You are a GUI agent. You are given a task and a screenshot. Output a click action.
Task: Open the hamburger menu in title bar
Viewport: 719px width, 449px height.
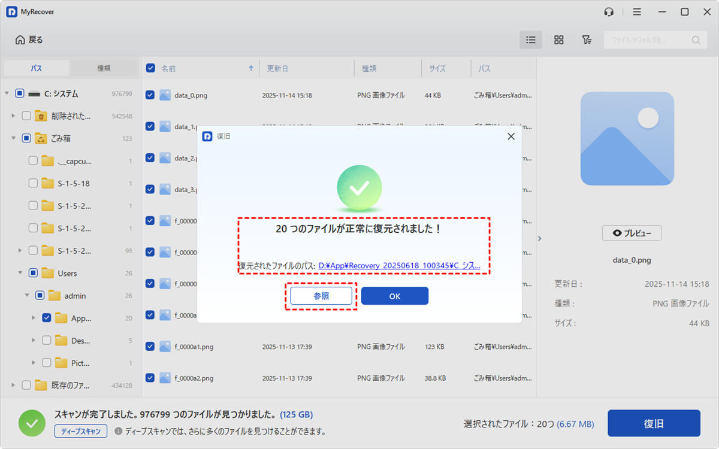click(x=637, y=12)
